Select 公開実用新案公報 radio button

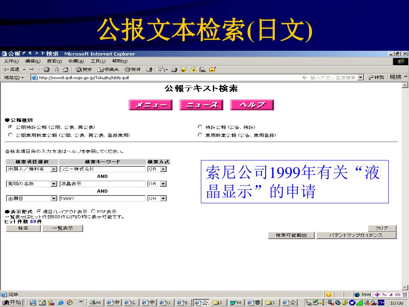[x=10, y=135]
